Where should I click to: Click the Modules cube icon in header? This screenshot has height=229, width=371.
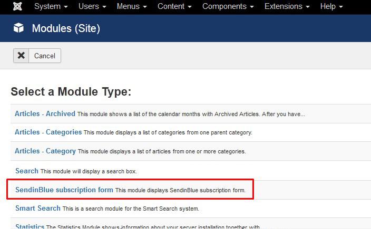(18, 29)
